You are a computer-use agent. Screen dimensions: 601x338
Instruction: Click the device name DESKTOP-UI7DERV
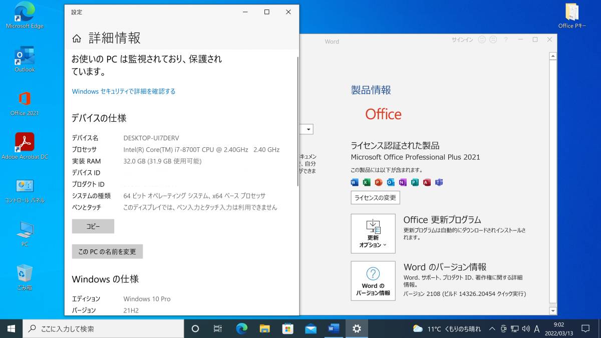[151, 138]
